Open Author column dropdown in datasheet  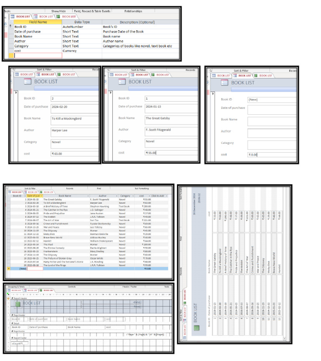[x=117, y=196]
